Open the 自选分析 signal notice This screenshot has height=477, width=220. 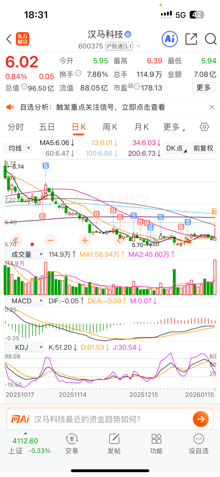93,107
